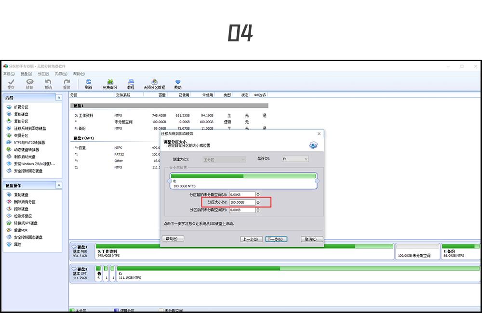Click the 提交 (Apply) checkmark toolbar icon
The width and height of the screenshot is (482, 313).
pos(11,84)
